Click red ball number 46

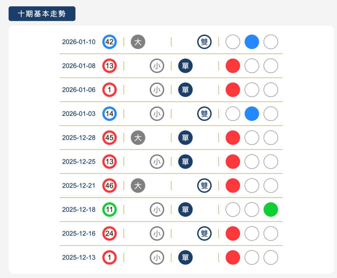point(109,185)
